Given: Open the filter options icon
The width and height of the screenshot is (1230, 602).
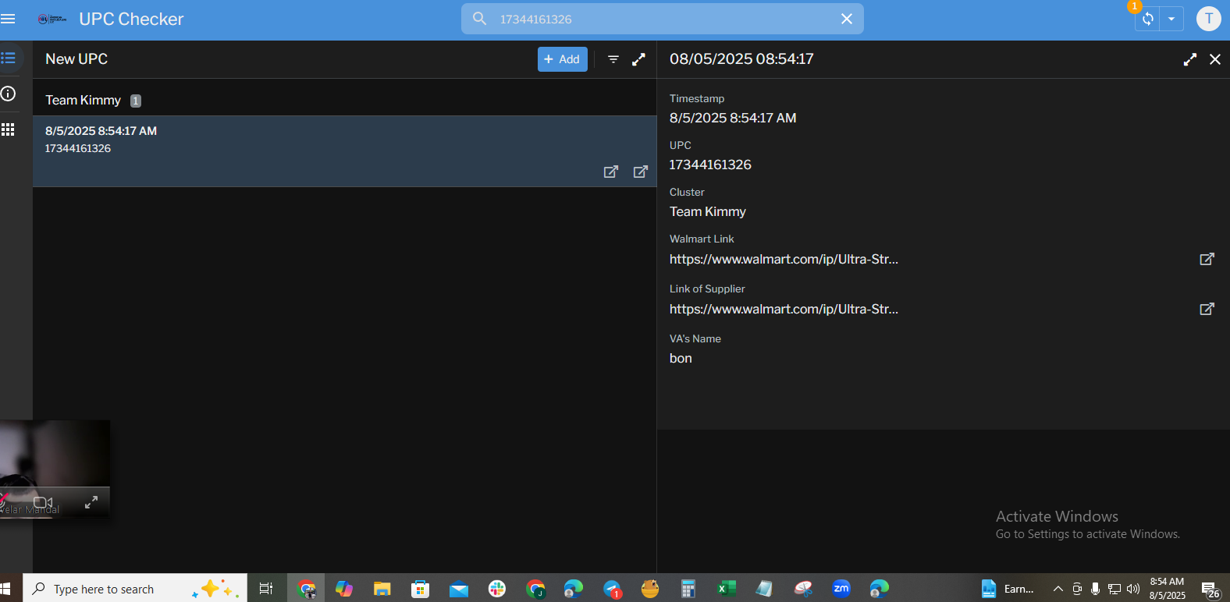Looking at the screenshot, I should 613,59.
